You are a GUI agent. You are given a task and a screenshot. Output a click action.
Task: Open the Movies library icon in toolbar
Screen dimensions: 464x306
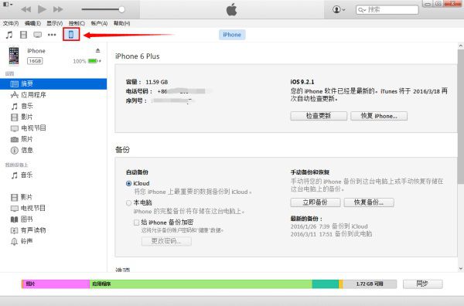coord(23,35)
